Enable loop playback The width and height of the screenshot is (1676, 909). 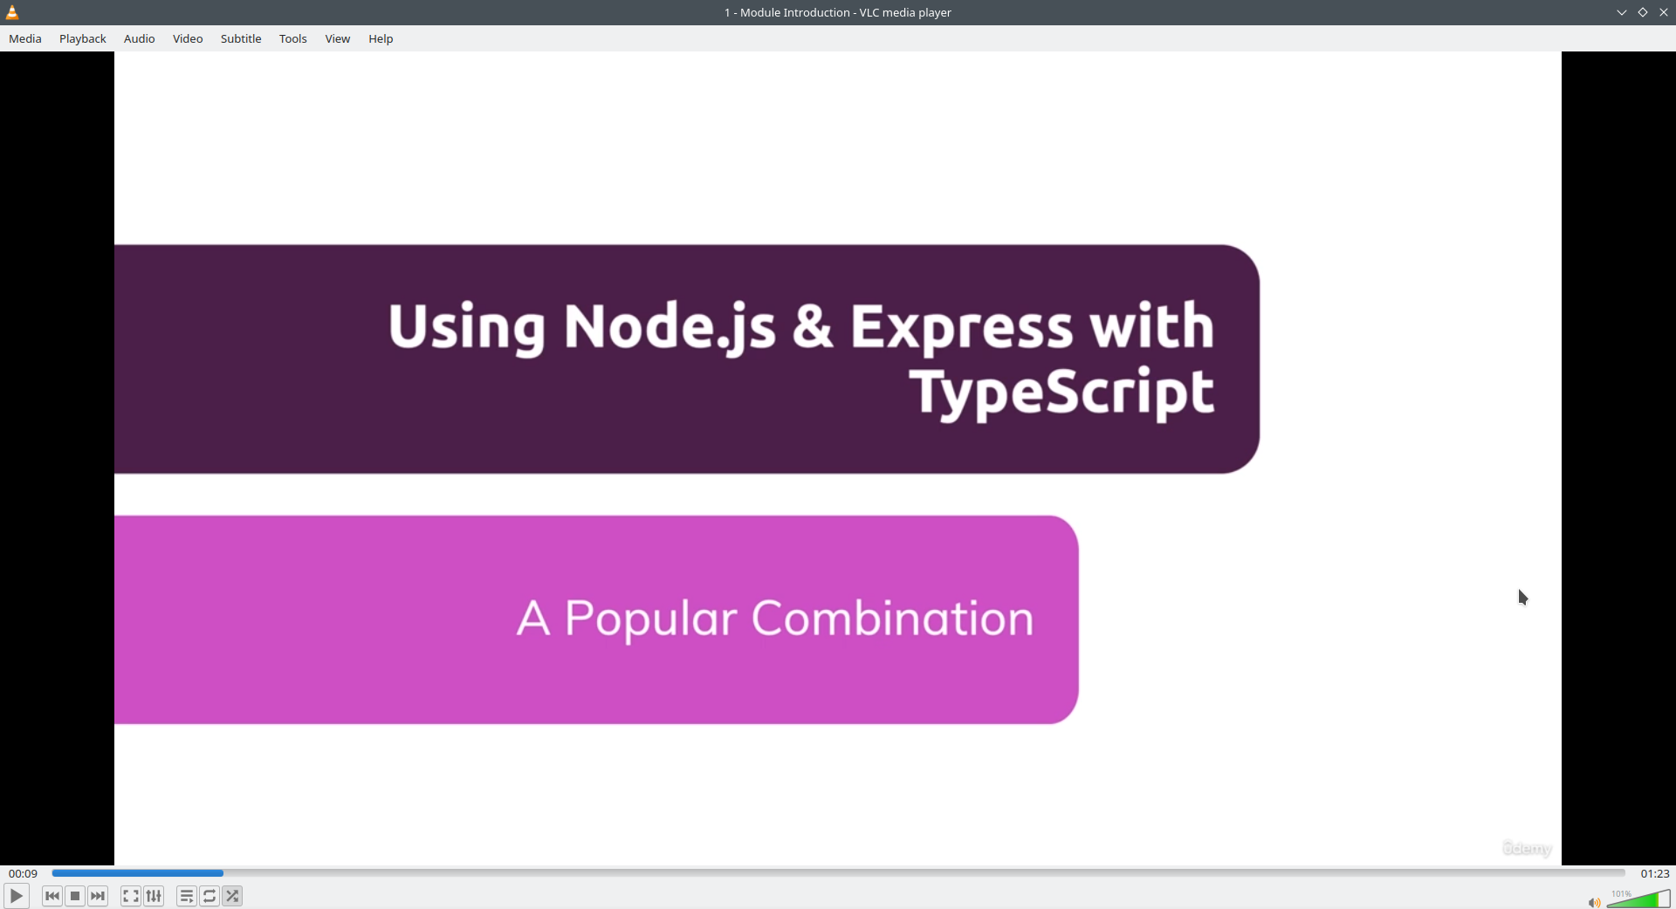[209, 896]
